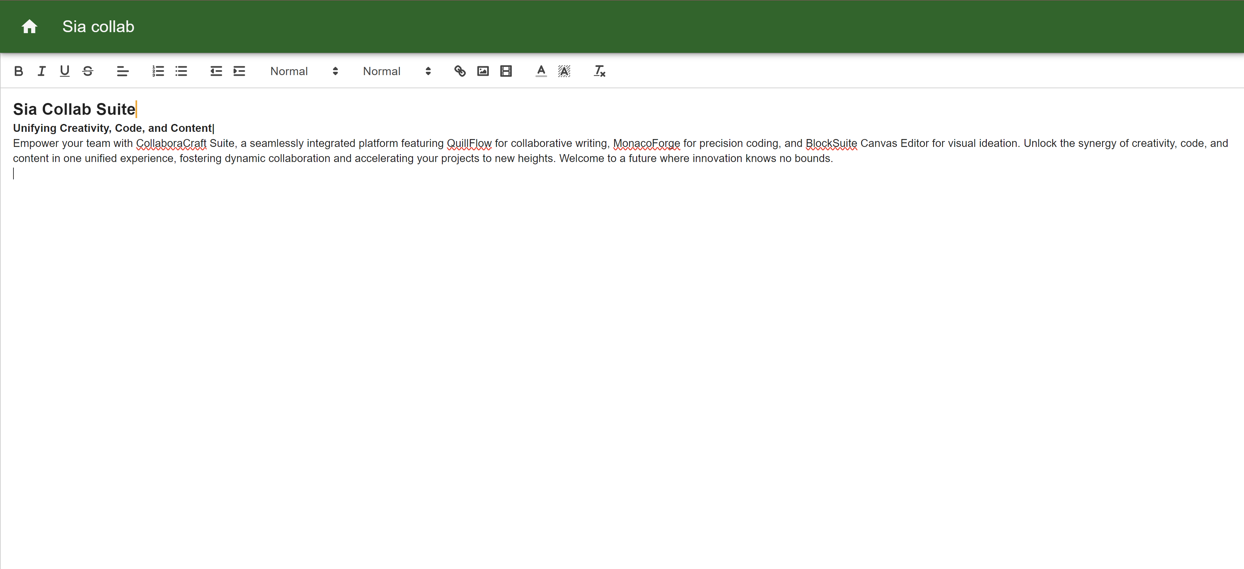Click the Sia collab header title

pos(98,27)
